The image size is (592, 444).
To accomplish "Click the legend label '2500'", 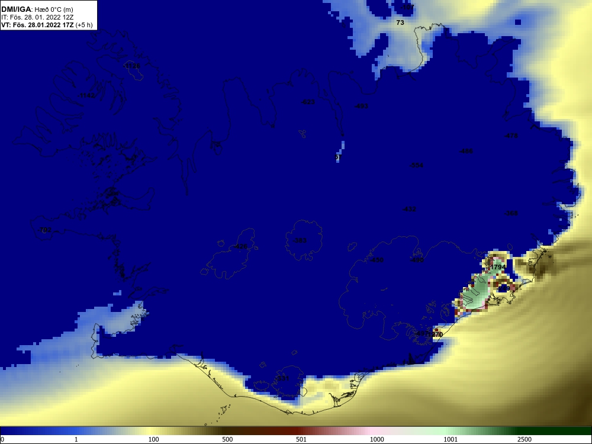I will [525, 439].
